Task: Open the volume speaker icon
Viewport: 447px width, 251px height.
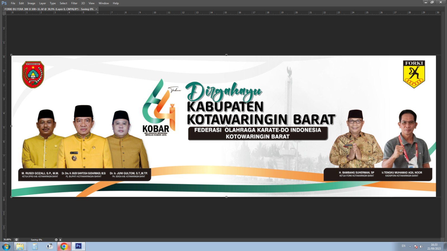Action: coord(421,247)
